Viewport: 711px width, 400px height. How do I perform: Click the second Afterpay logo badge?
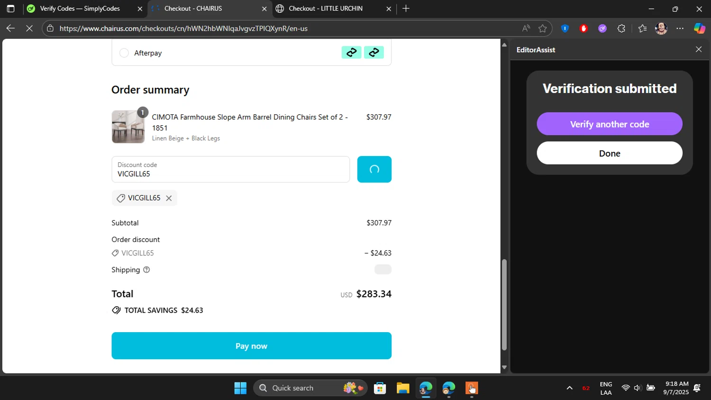coord(374,53)
